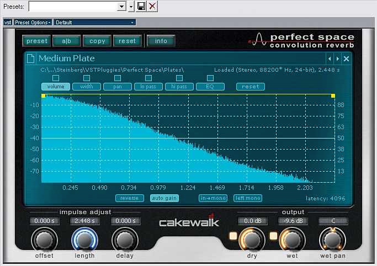Enable the checkbox above width
Screen dimensions: 377x266
click(87, 78)
